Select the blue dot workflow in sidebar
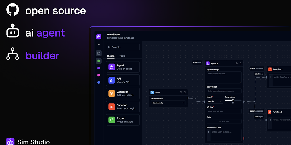This screenshot has width=291, height=145. 99,82
